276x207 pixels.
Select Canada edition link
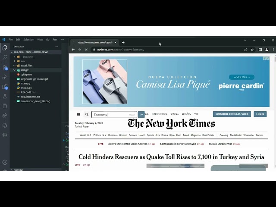[x=174, y=114]
